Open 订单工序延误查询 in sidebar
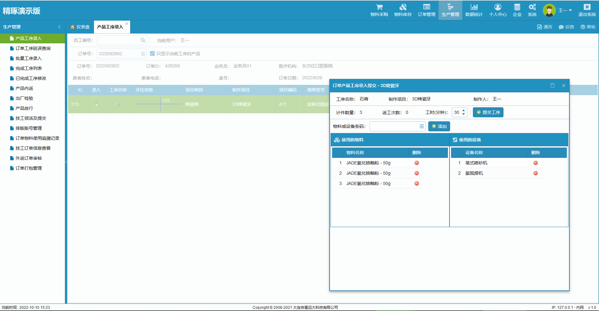599x311 pixels. pyautogui.click(x=32, y=48)
